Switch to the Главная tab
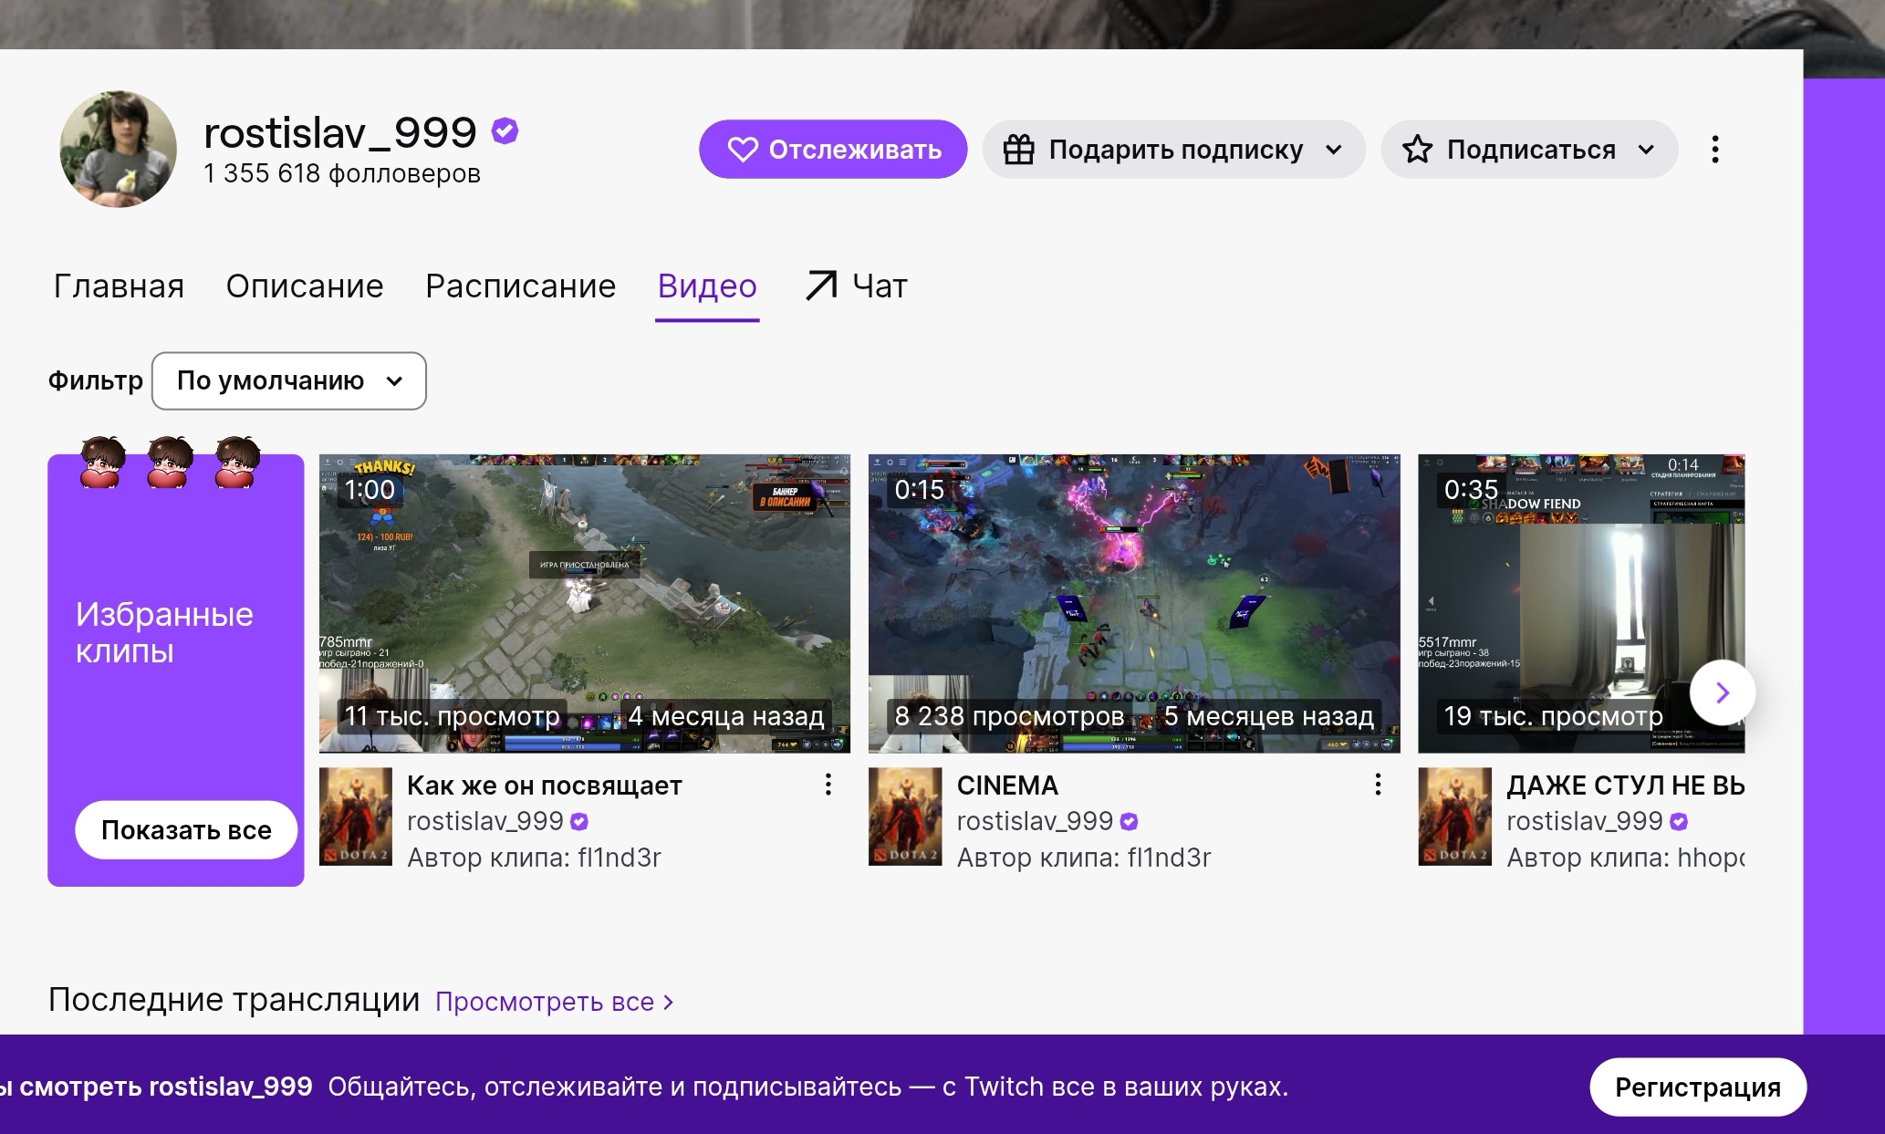Viewport: 1885px width, 1134px height. click(x=119, y=286)
